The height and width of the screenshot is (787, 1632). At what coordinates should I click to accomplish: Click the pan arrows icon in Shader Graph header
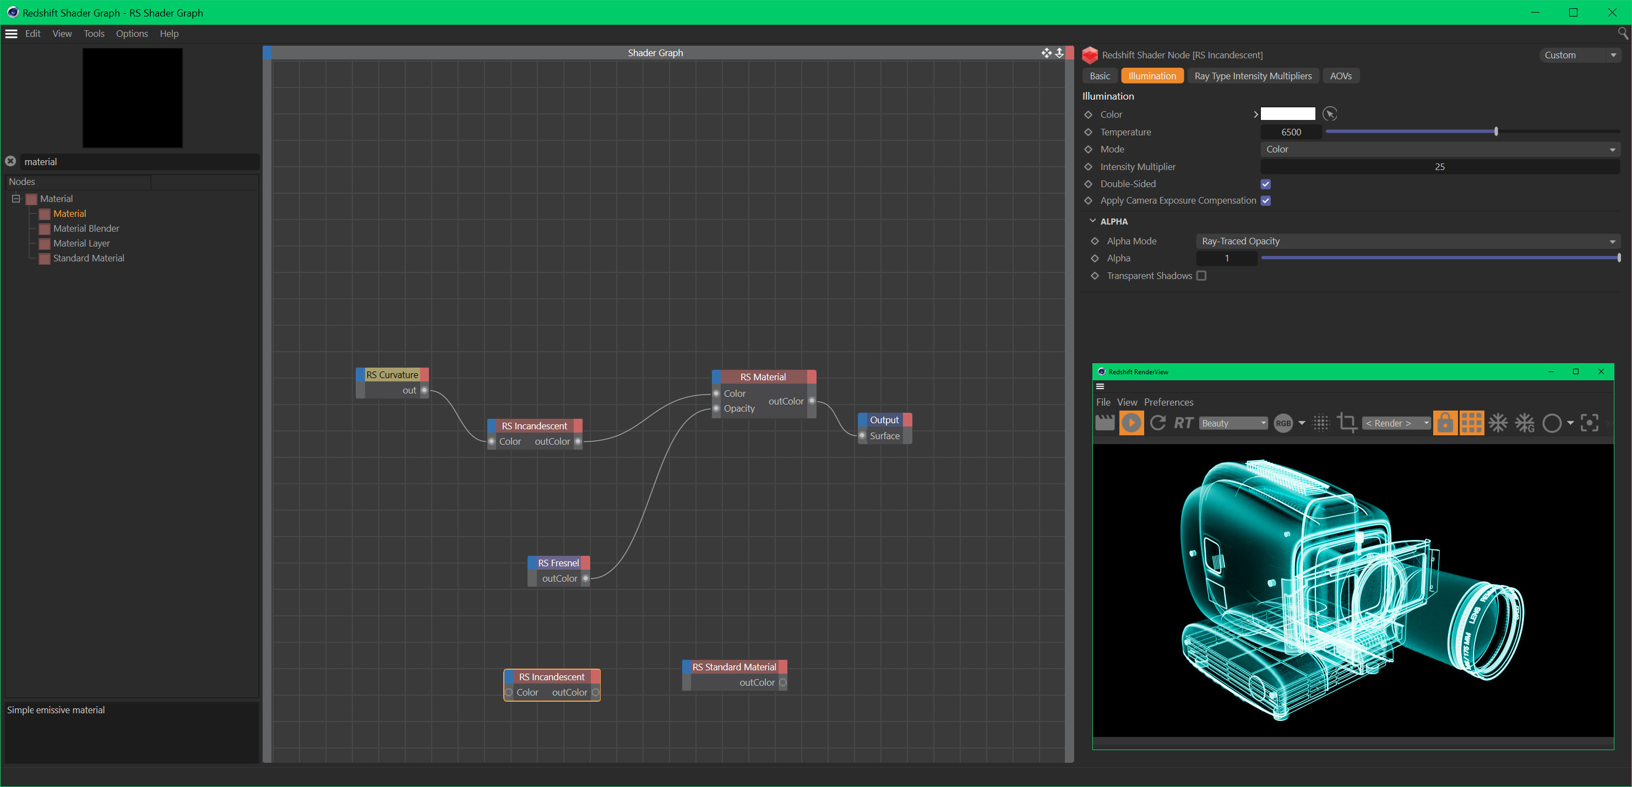pyautogui.click(x=1047, y=52)
